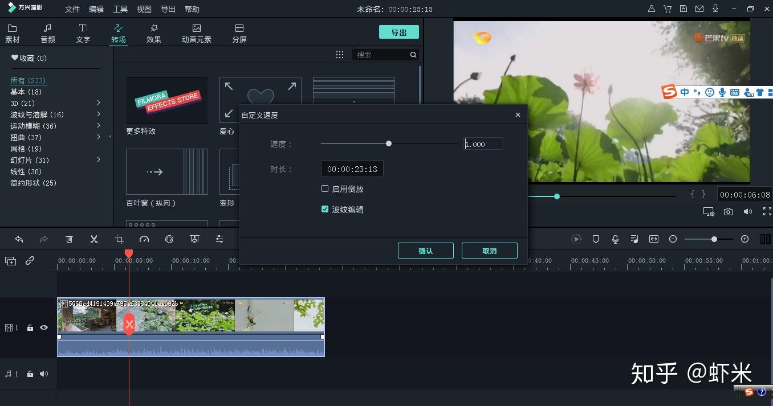The image size is (773, 406).
Task: Click the grid view icon beside search
Action: point(340,55)
